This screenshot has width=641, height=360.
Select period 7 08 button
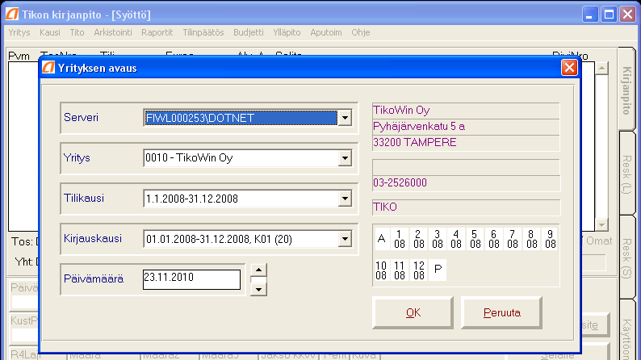(513, 239)
